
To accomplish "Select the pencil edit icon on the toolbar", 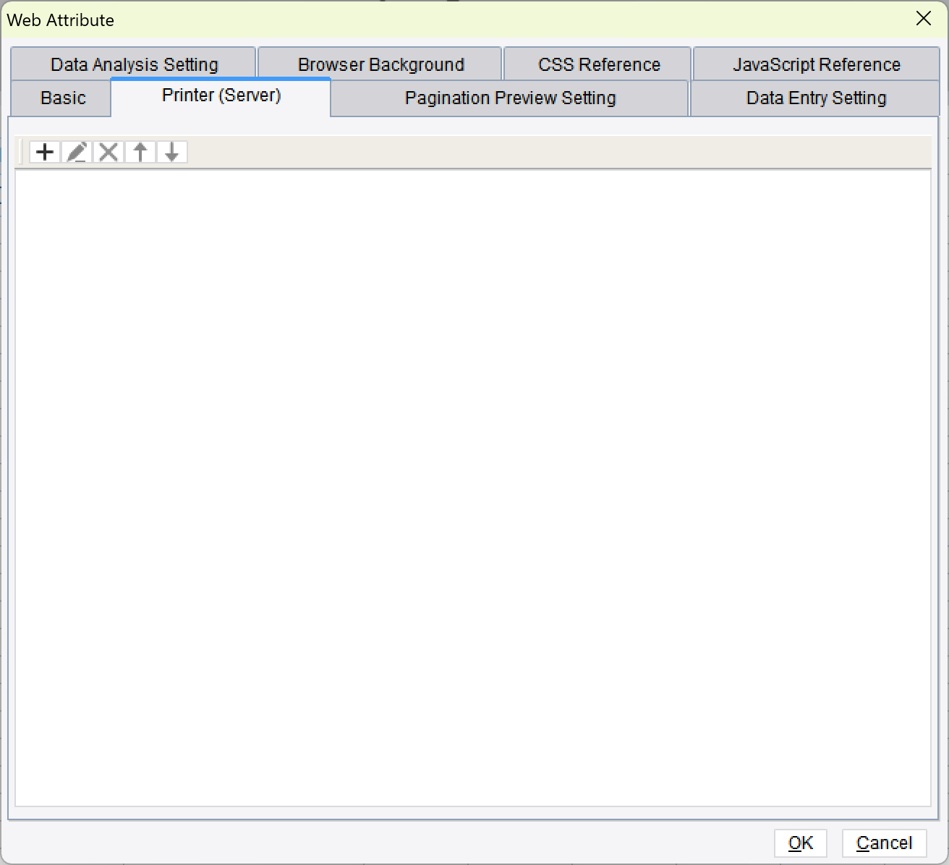I will click(77, 152).
